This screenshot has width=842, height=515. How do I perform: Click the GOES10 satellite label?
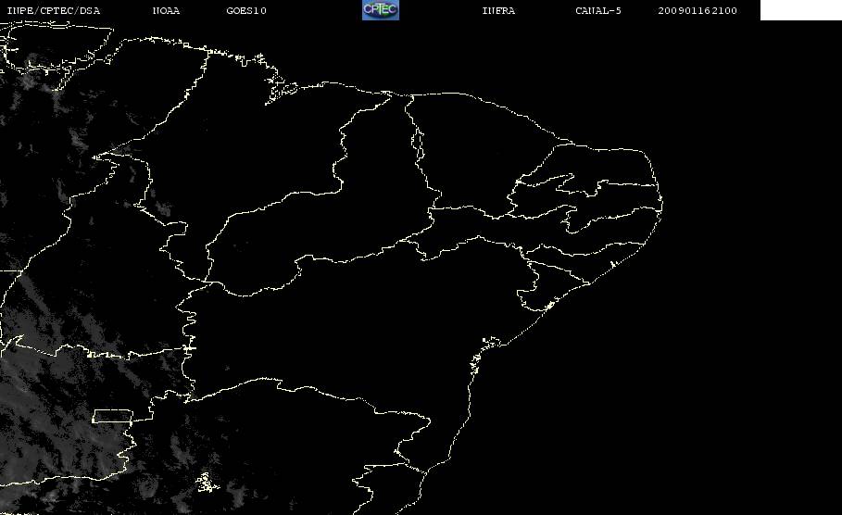pos(246,11)
